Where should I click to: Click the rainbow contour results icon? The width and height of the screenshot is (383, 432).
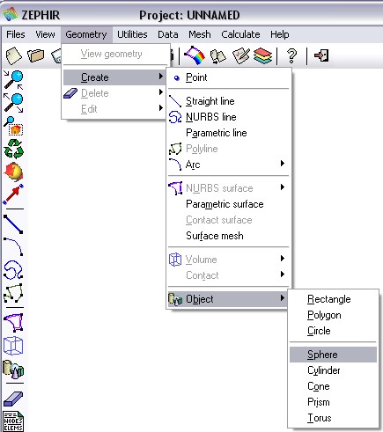point(195,55)
